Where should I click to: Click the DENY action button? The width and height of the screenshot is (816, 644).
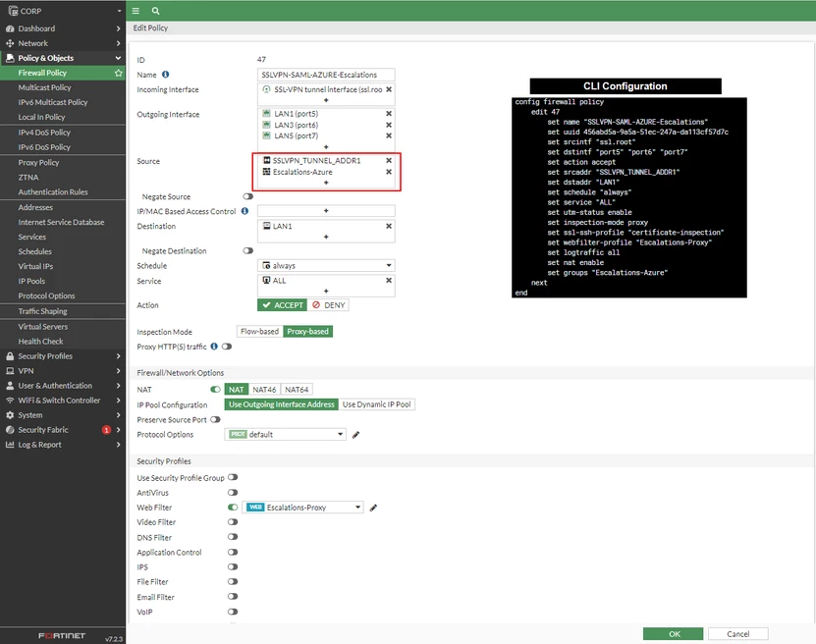coord(328,305)
